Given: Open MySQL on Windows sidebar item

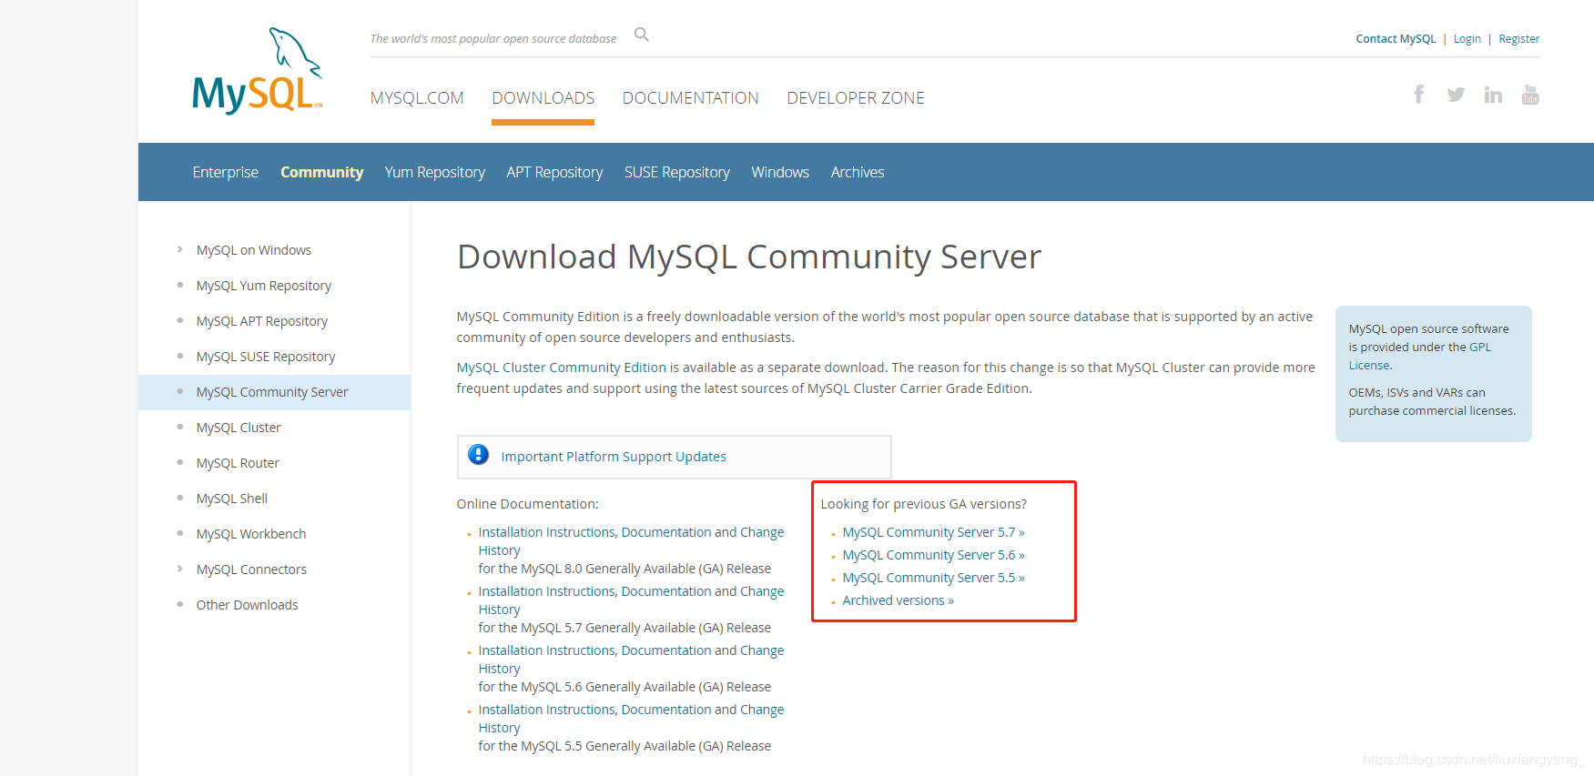Looking at the screenshot, I should (254, 250).
